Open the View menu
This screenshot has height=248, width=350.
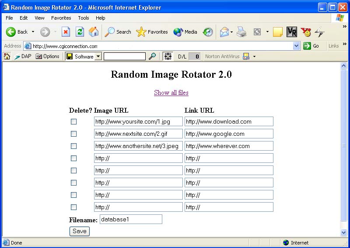[39, 18]
